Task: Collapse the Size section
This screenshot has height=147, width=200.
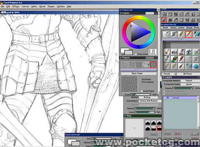Action: coord(125,116)
